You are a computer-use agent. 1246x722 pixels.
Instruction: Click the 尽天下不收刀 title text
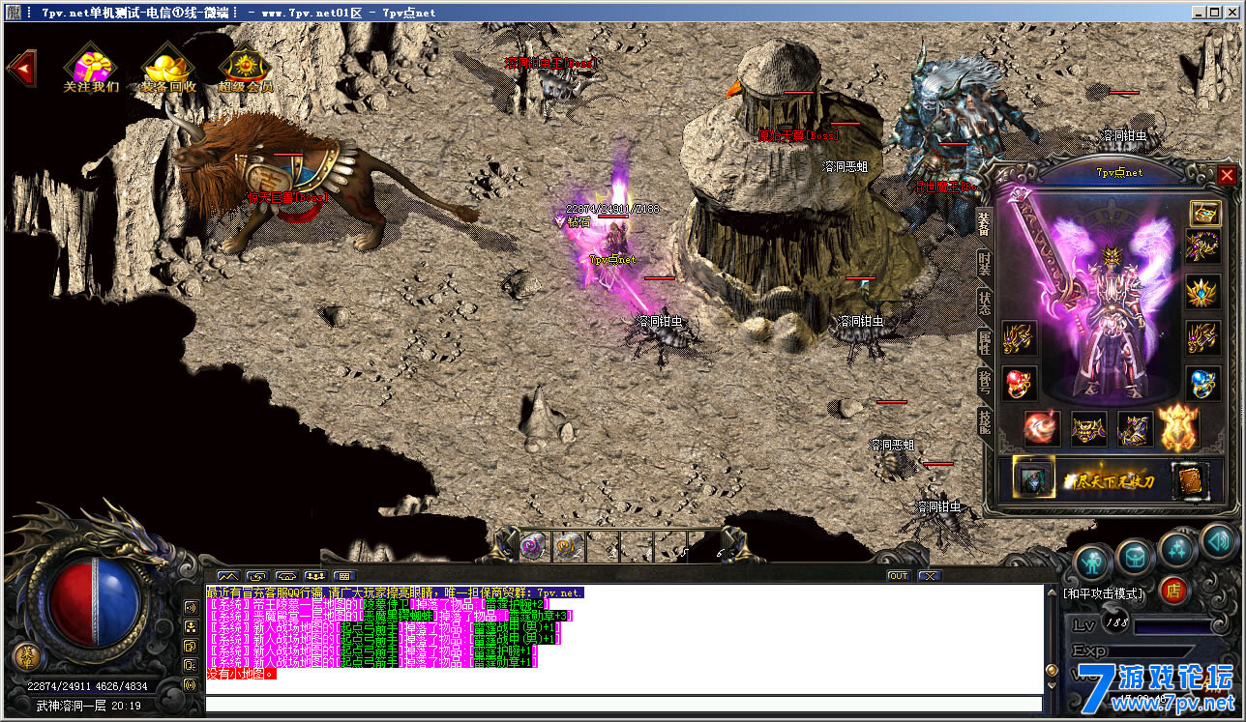click(1108, 481)
